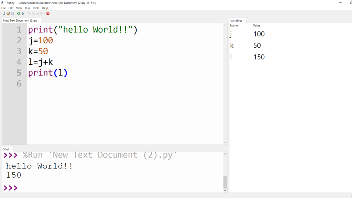The width and height of the screenshot is (352, 198).
Task: Click the Name column header in Variables
Action: (x=234, y=25)
